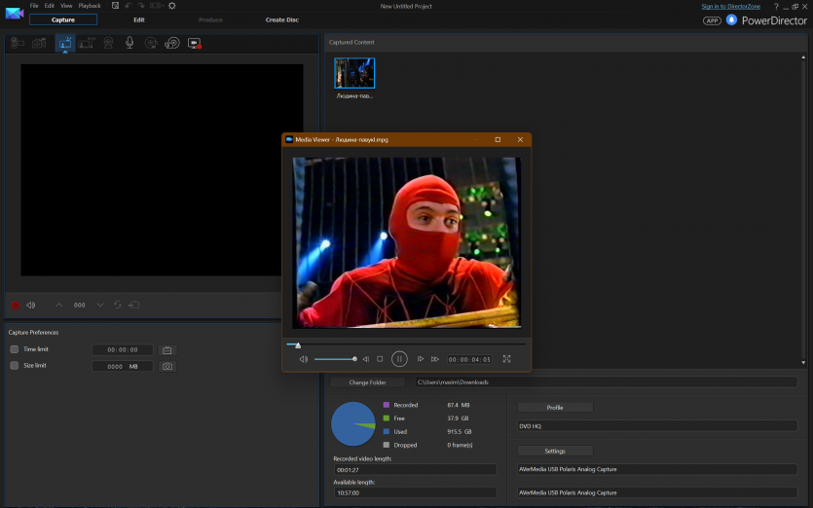The width and height of the screenshot is (813, 508).
Task: Click the Media Viewer volume slider
Action: click(334, 359)
